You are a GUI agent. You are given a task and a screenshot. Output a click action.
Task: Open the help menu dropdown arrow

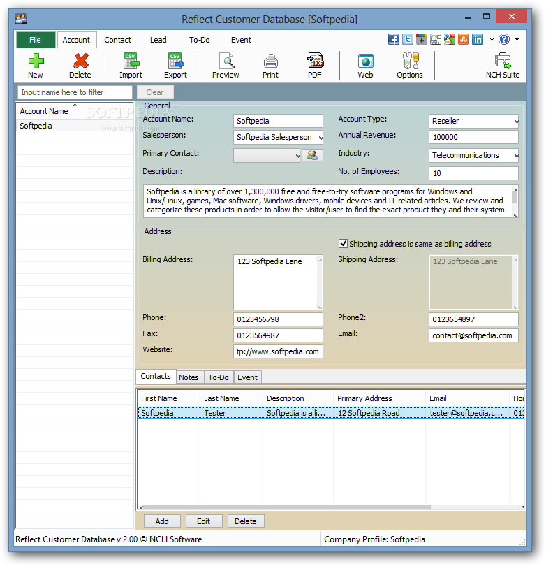[517, 39]
